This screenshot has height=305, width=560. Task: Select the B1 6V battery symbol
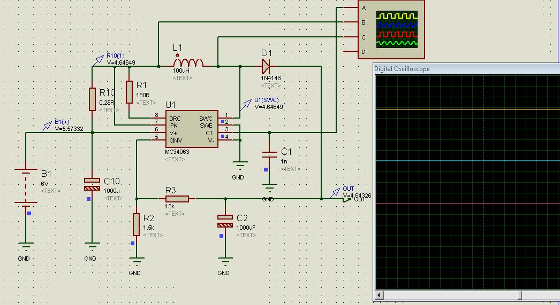[25, 187]
